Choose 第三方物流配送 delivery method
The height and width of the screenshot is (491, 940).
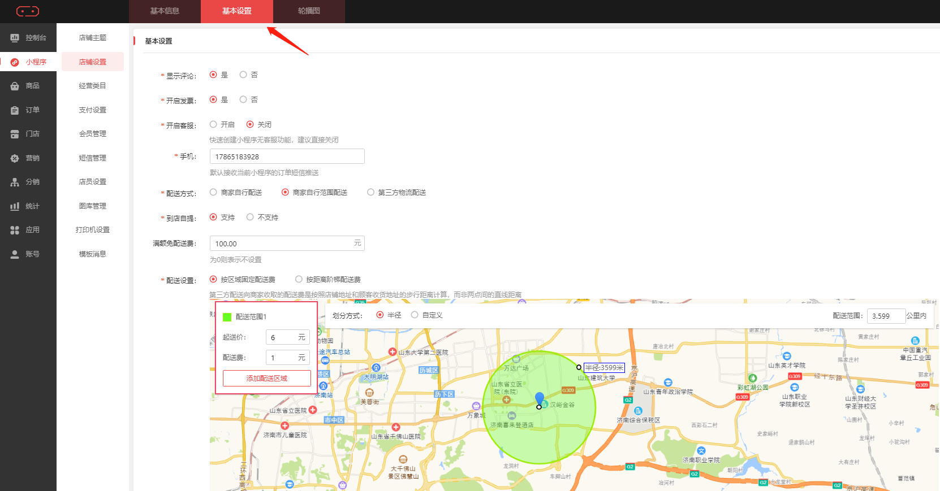[x=371, y=192]
